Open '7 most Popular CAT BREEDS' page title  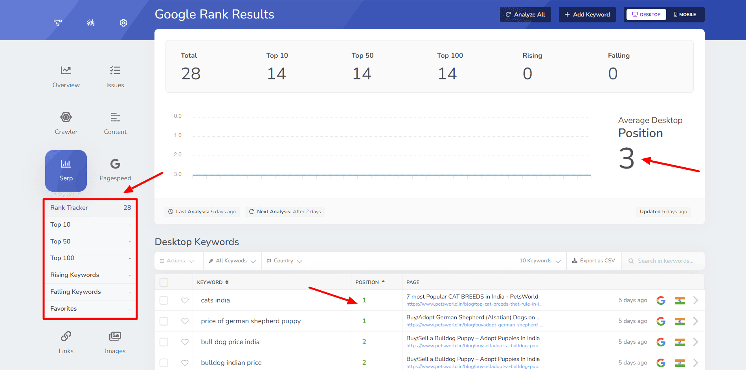point(472,297)
